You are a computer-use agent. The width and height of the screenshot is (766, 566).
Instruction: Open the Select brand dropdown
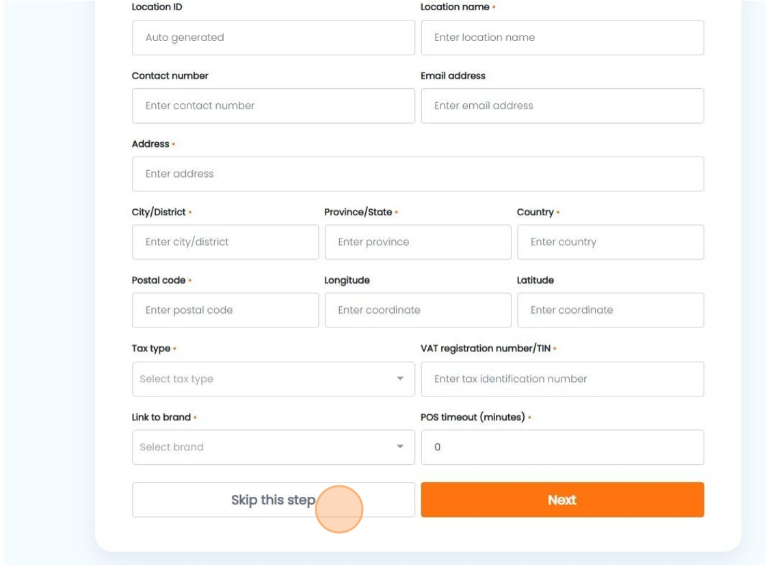(273, 447)
